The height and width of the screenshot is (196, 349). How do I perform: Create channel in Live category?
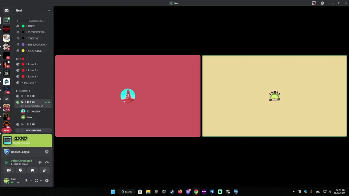point(49,59)
